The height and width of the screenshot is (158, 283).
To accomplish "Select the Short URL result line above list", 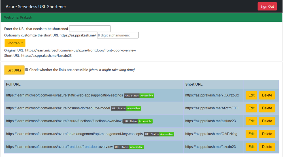I will pos(38,56).
